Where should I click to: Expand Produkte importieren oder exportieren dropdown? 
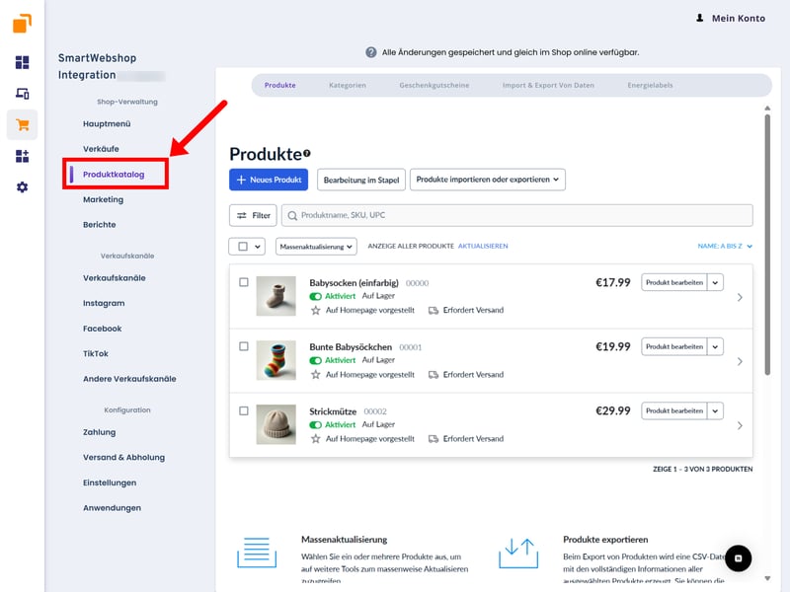click(488, 180)
